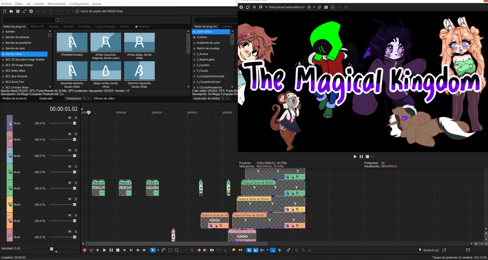Switch to the Medios de proyecto tab

pyautogui.click(x=15, y=98)
